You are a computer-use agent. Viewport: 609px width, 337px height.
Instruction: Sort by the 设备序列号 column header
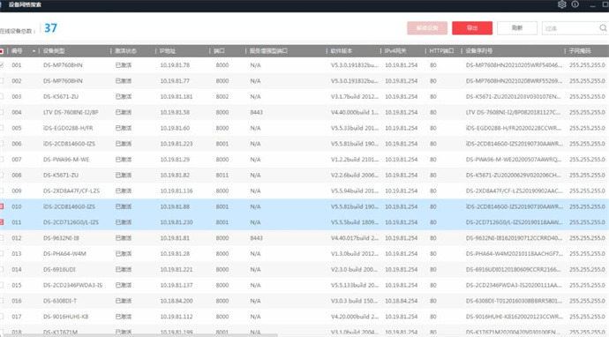(479, 51)
